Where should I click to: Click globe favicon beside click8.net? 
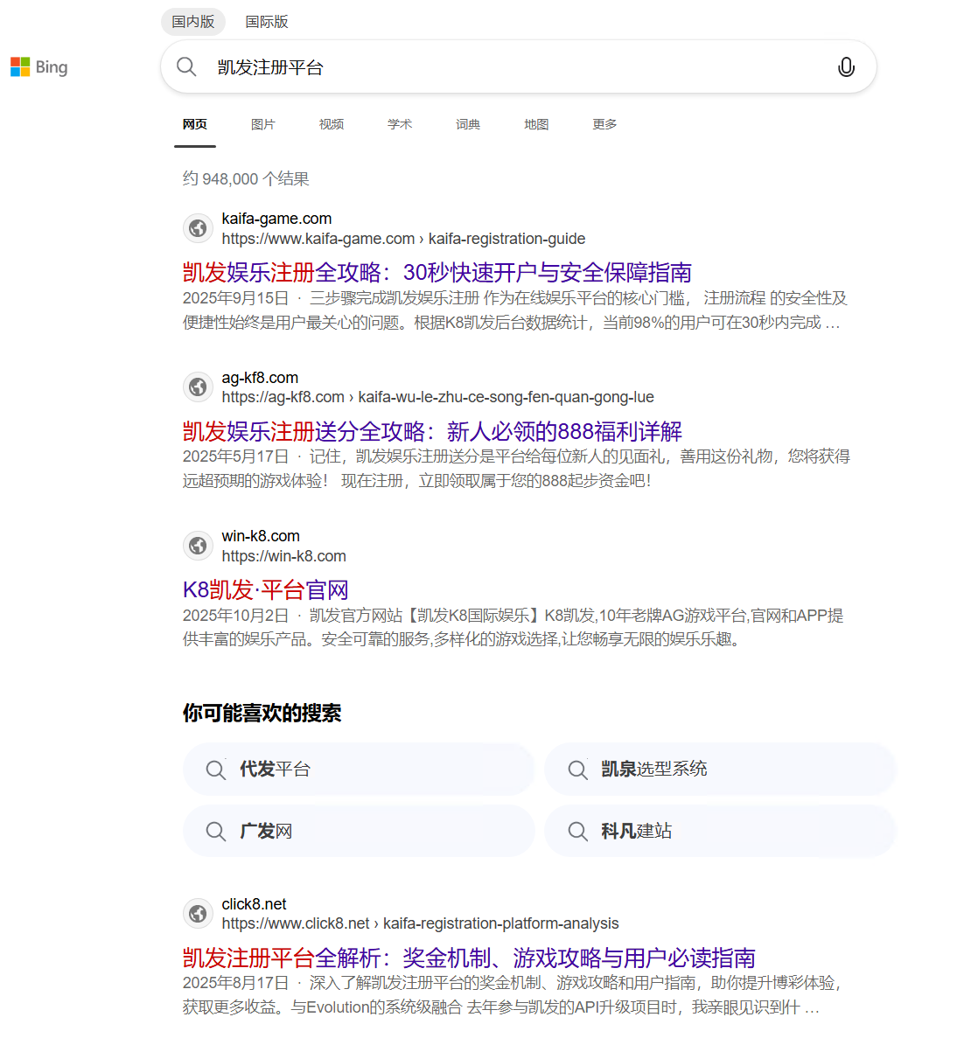tap(198, 914)
